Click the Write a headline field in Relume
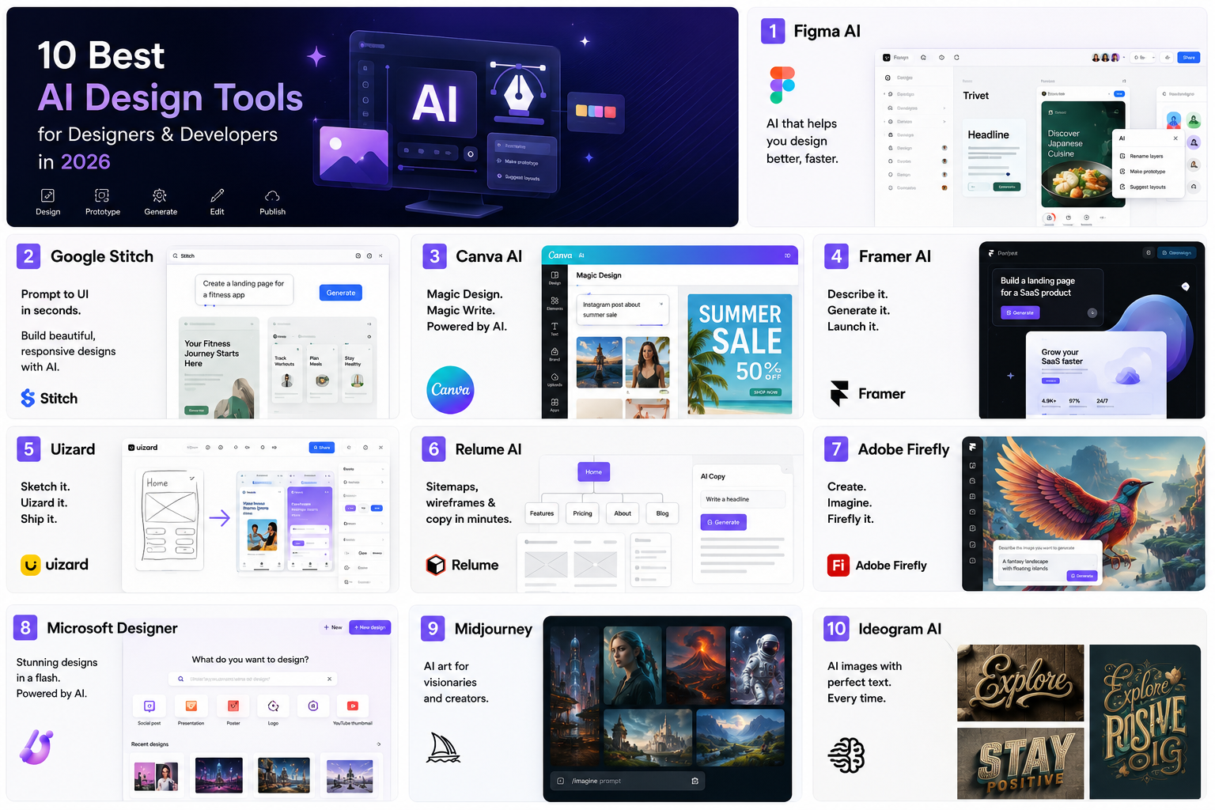 point(741,499)
